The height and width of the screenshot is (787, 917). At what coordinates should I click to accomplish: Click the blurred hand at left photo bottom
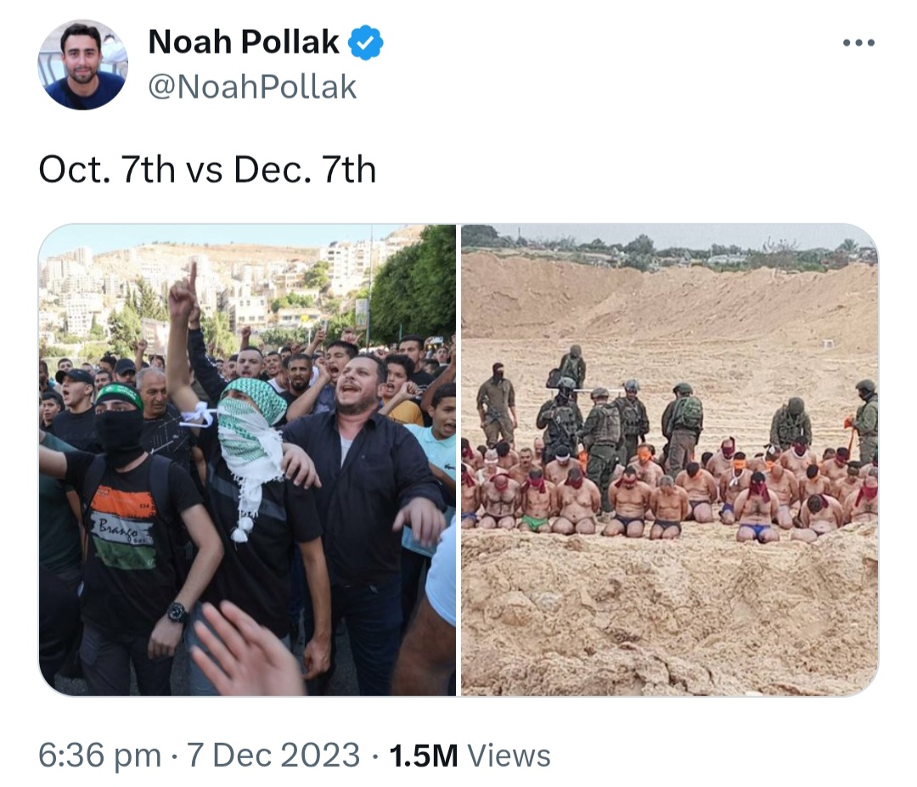coord(245,649)
